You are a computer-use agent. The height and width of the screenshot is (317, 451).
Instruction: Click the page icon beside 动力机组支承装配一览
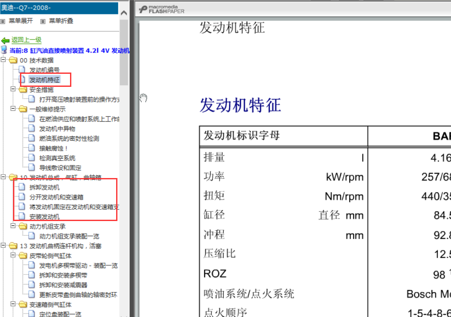[x=32, y=235]
